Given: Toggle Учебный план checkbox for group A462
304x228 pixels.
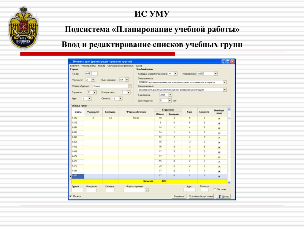Looking at the screenshot, I should [219, 148].
